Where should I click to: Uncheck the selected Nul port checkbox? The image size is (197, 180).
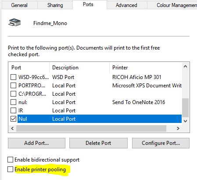13,119
